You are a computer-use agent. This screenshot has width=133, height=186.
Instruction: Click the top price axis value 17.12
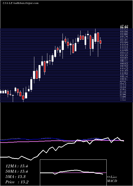point(124,26)
